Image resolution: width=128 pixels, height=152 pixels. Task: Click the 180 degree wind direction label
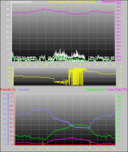tap(9, 76)
